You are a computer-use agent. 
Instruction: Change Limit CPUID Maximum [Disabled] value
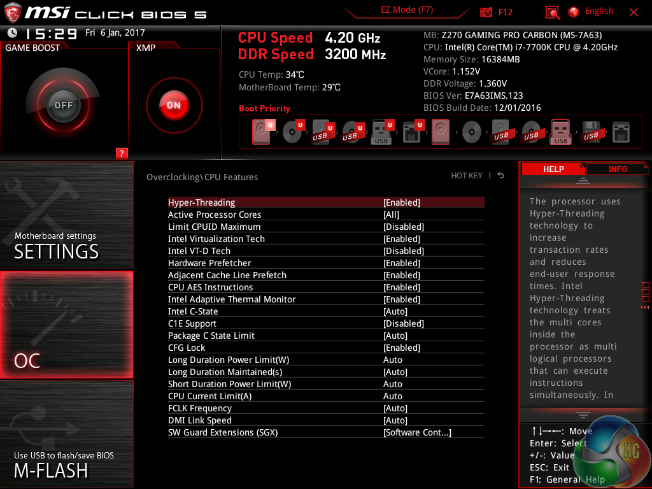[x=404, y=227]
